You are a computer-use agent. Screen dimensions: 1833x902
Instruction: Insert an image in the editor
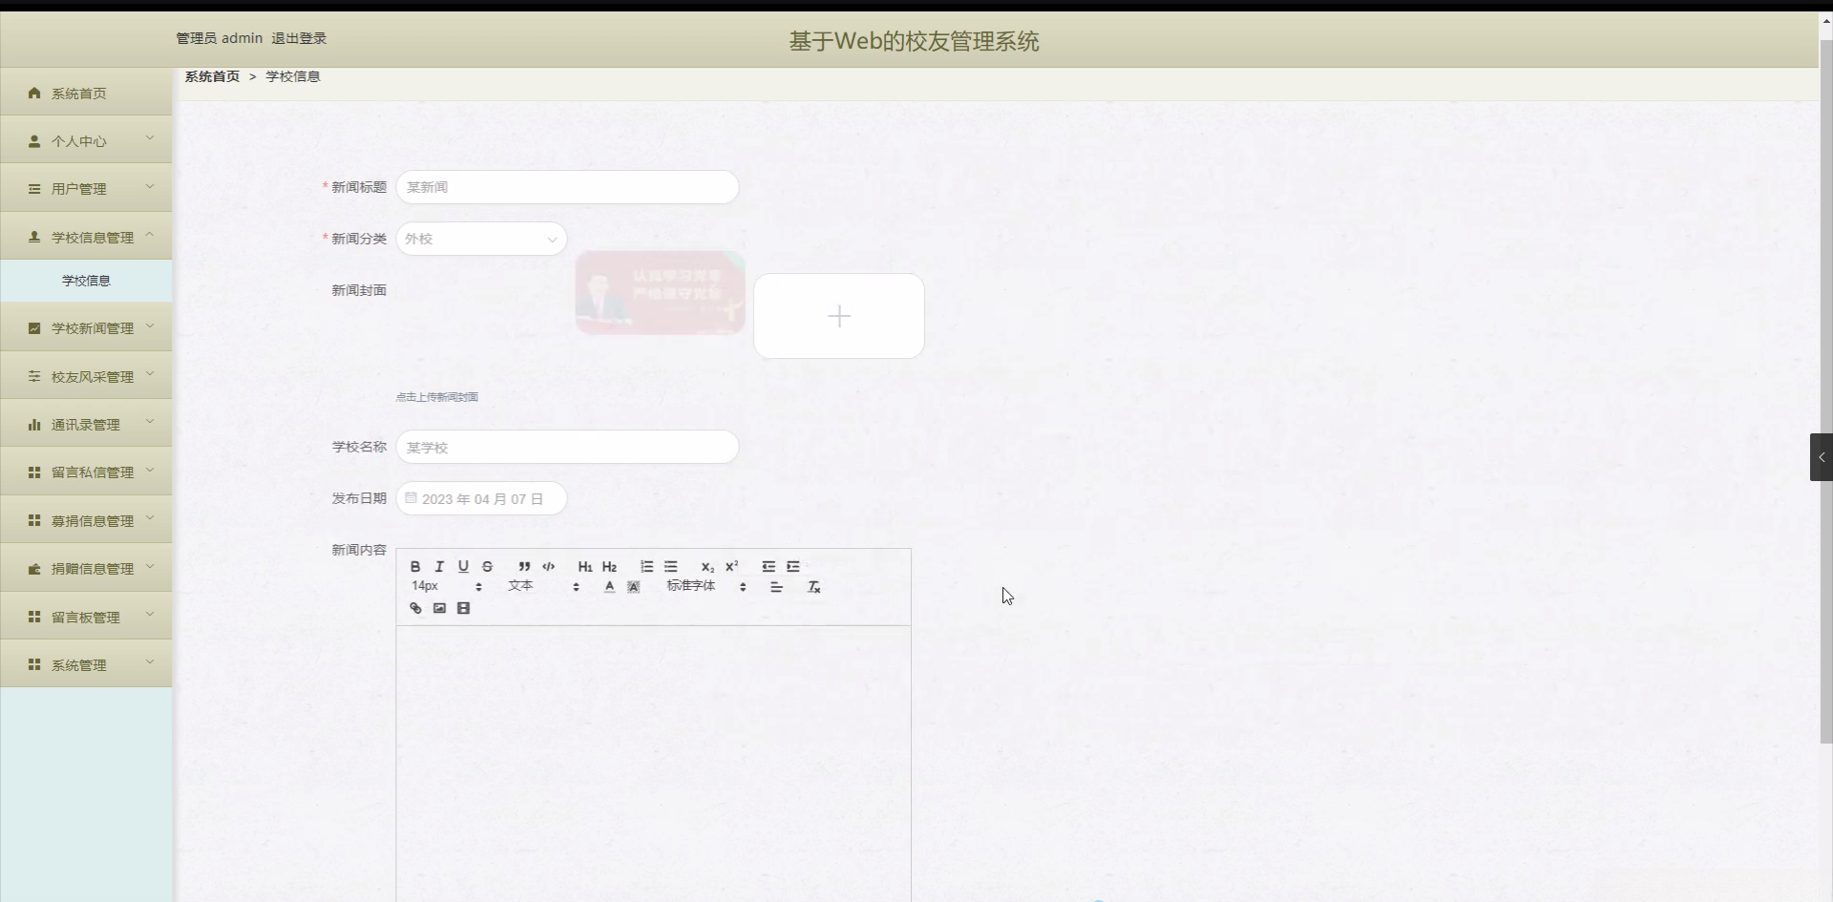coord(439,608)
